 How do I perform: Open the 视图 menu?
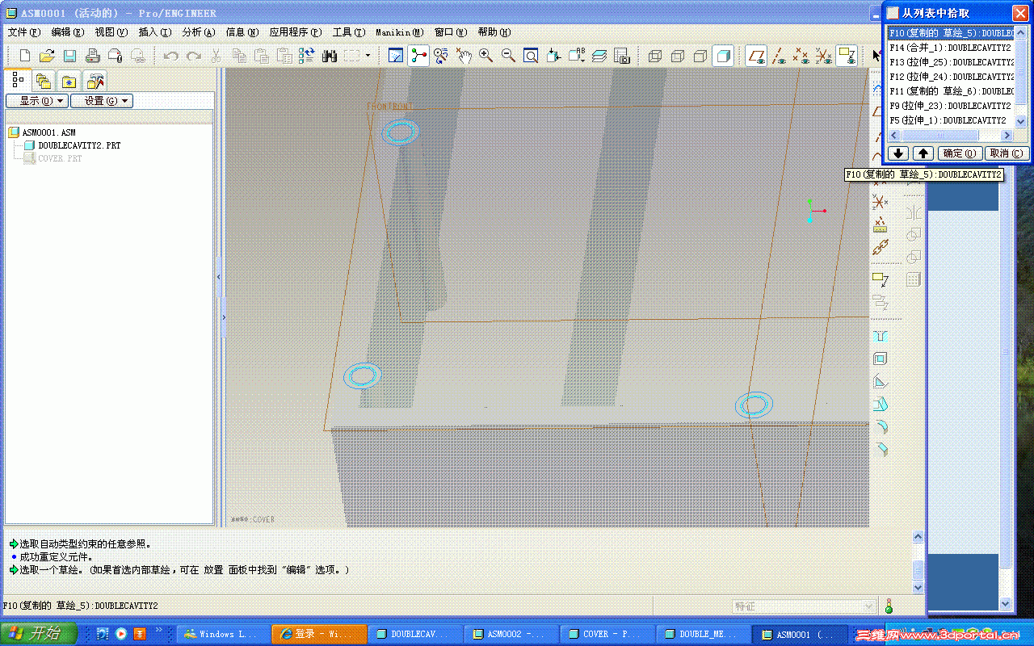point(111,32)
